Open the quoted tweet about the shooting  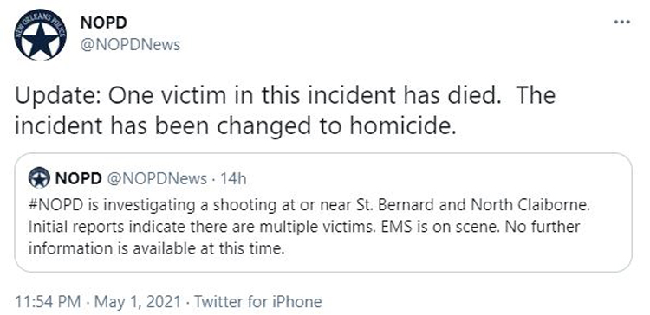323,212
